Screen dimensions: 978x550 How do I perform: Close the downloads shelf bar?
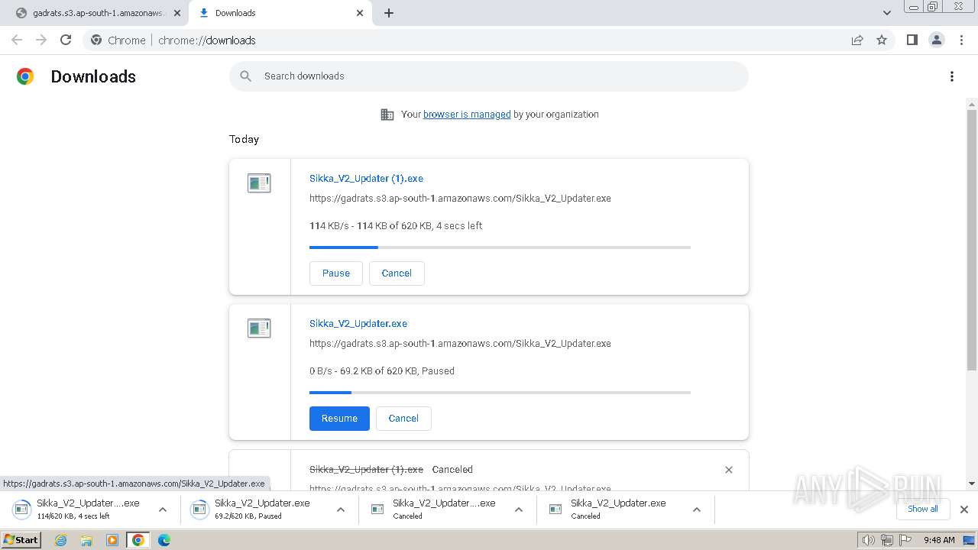[x=963, y=510]
